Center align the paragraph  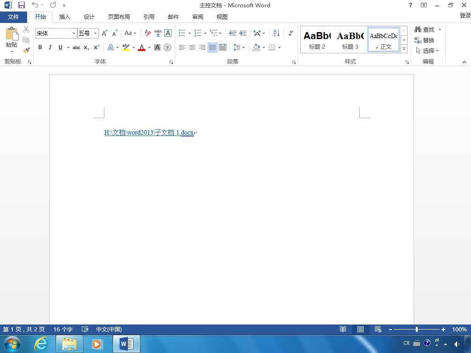click(192, 47)
